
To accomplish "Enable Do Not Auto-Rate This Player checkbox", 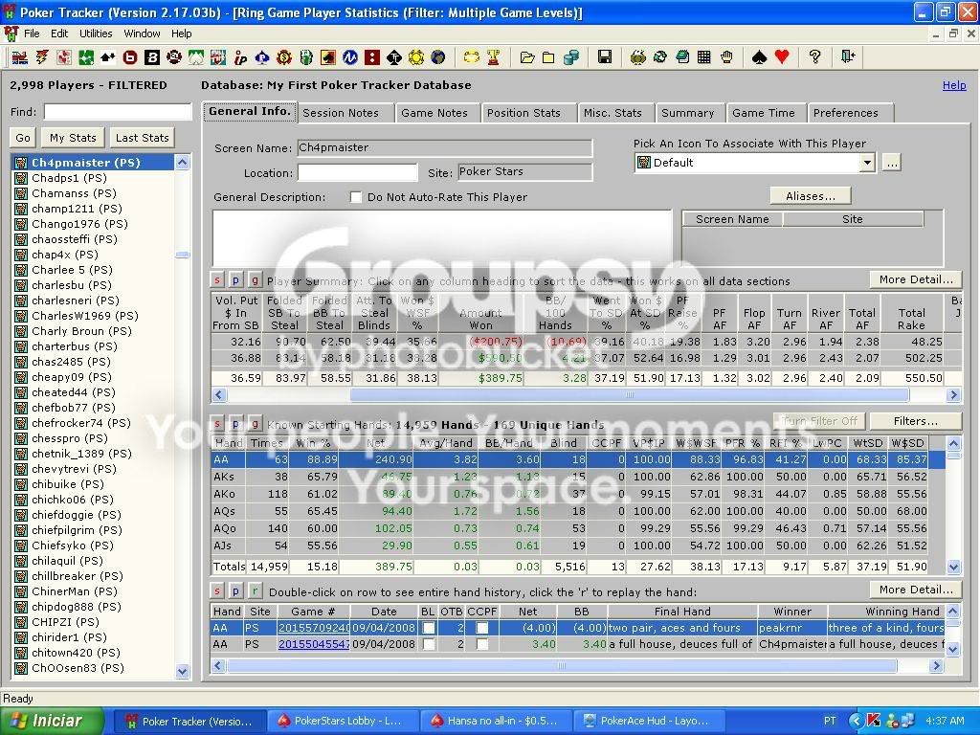I will [x=356, y=197].
